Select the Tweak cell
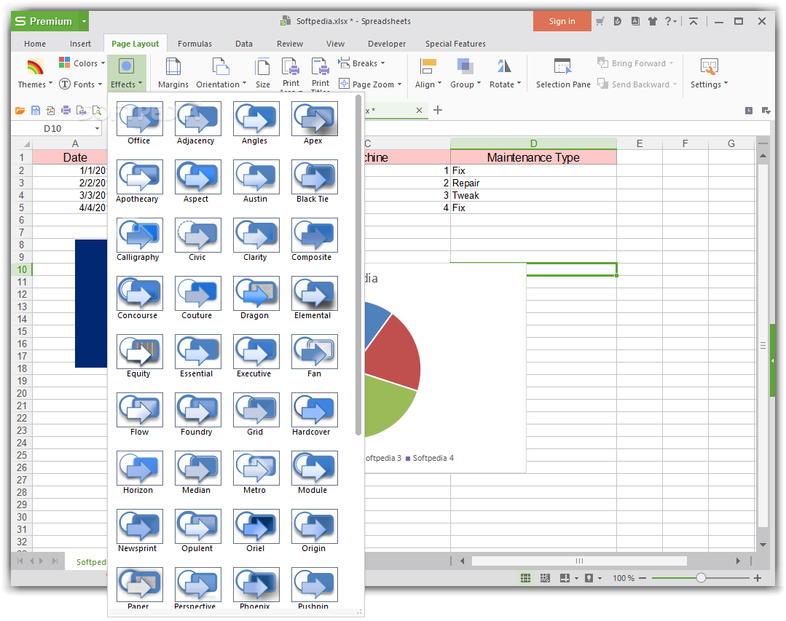The image size is (786, 621). (533, 195)
